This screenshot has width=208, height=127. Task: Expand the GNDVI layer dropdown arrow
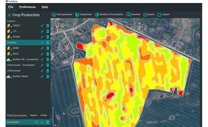pyautogui.click(x=11, y=27)
